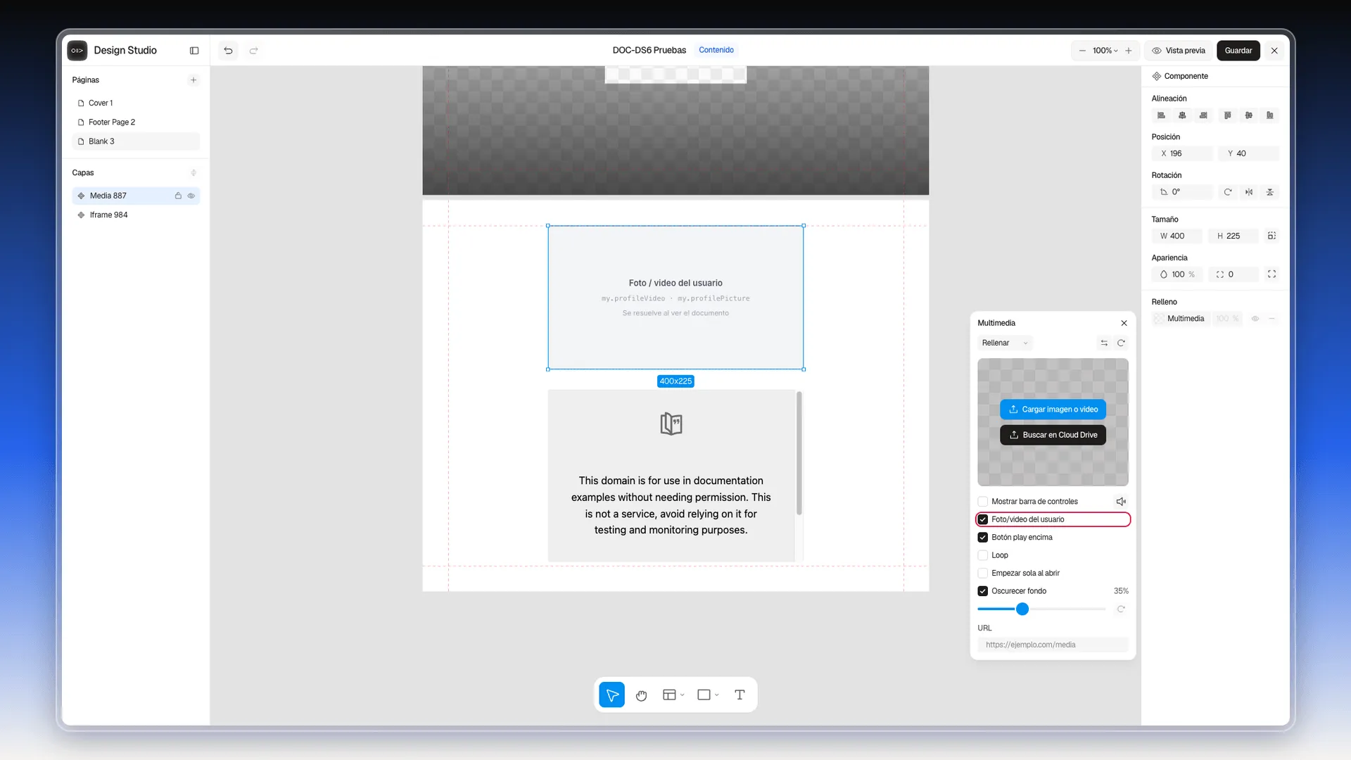Expand the rectangle shape tool dropdown
The width and height of the screenshot is (1351, 760).
click(x=717, y=695)
